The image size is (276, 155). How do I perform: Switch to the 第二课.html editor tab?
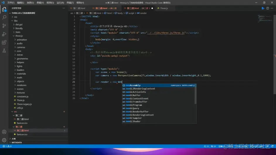[x=78, y=8]
